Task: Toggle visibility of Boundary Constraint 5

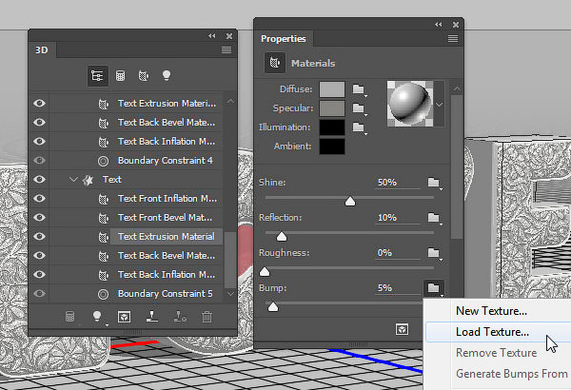Action: click(39, 294)
